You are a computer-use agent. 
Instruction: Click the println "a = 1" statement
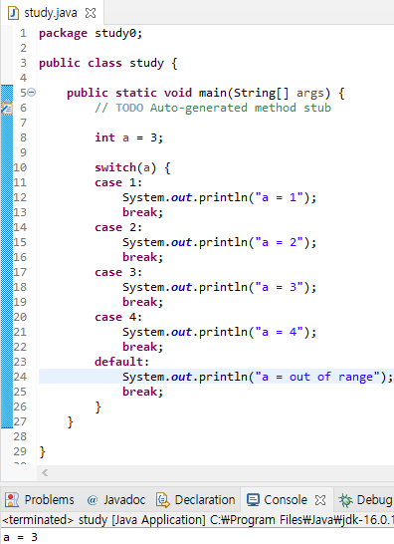click(x=219, y=197)
